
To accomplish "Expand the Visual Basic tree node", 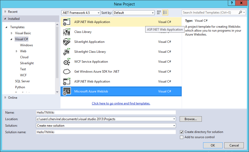I will pyautogui.click(x=11, y=33).
